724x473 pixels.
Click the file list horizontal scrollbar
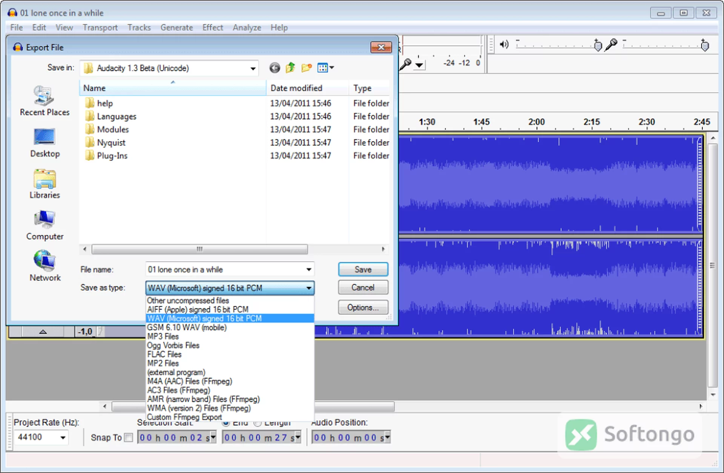tap(199, 249)
